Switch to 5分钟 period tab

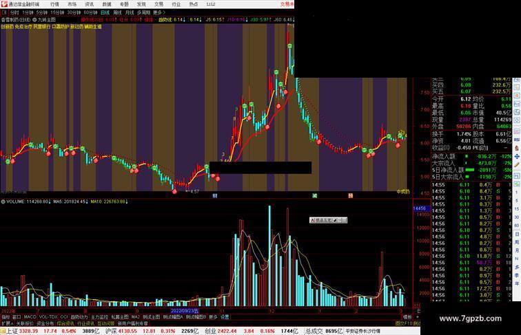tap(42, 12)
